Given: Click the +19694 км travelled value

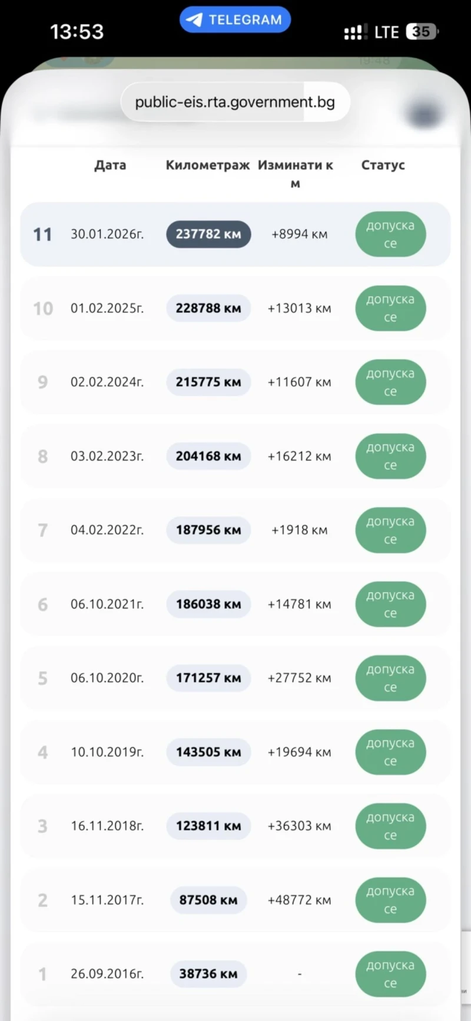Looking at the screenshot, I should pyautogui.click(x=299, y=752).
